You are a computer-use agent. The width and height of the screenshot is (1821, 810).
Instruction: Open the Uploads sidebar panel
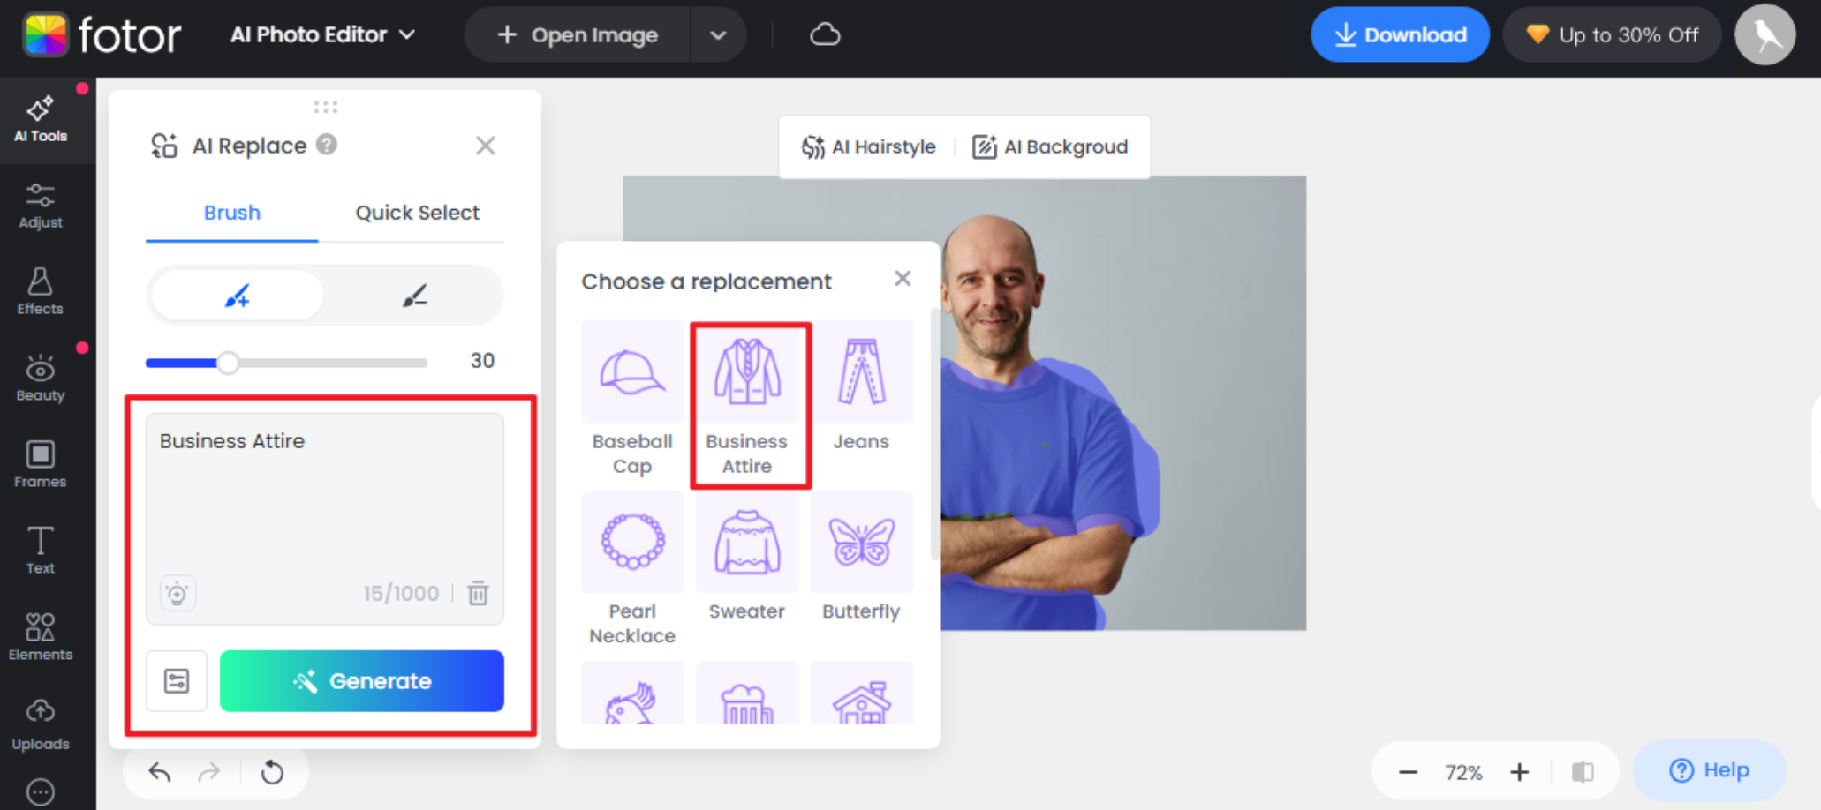[x=41, y=725]
